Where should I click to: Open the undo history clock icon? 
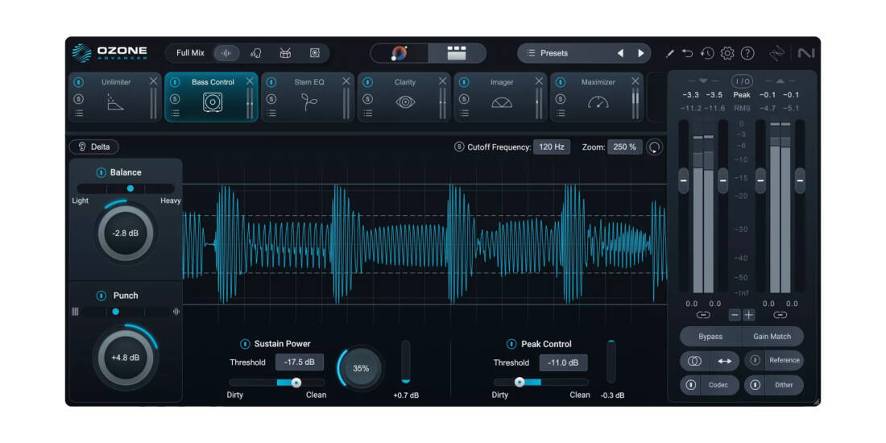(x=707, y=53)
